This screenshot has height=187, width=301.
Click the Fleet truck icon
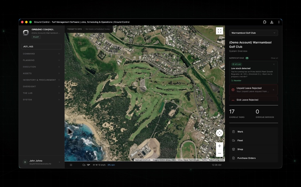[x=233, y=140]
